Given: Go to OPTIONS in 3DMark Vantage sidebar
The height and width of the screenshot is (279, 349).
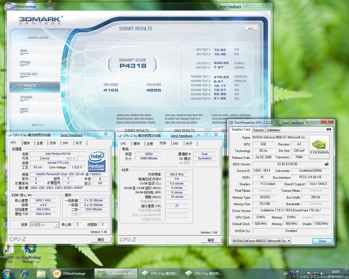Looking at the screenshot, I should pos(25,63).
